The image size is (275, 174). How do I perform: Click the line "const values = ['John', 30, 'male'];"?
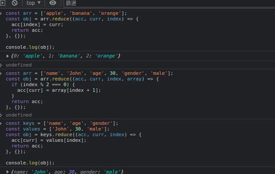pos(58,129)
